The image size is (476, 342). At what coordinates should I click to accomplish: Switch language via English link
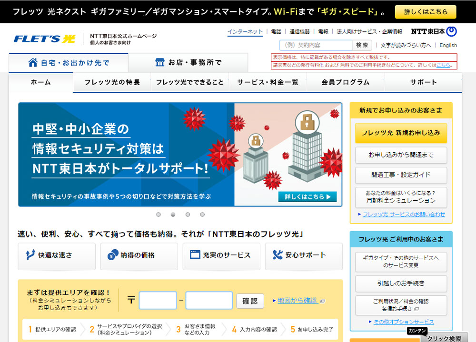(448, 45)
